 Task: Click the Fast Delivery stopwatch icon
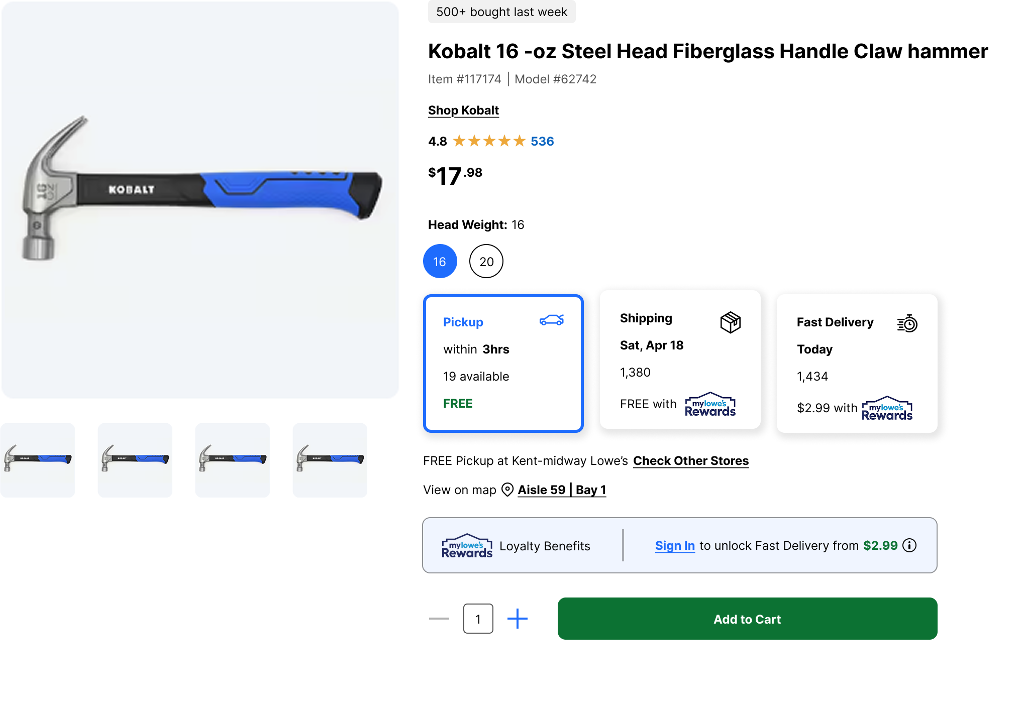(907, 323)
